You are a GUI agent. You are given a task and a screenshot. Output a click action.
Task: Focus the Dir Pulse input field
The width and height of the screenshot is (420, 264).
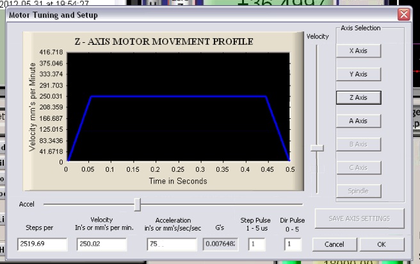click(293, 244)
